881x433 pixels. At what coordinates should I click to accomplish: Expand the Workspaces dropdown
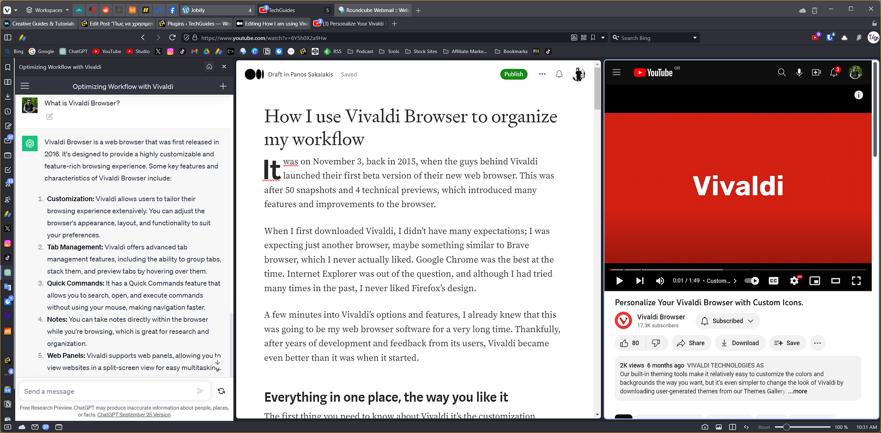pyautogui.click(x=48, y=10)
